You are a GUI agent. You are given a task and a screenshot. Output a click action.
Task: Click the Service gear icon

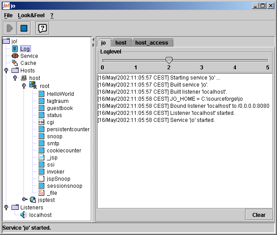coord(15,56)
